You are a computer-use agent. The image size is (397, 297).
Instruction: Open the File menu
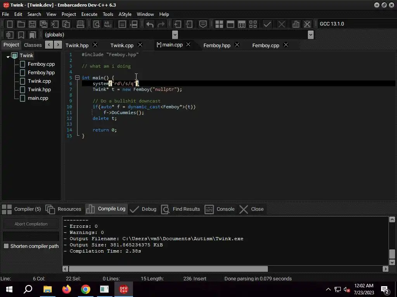click(5, 14)
